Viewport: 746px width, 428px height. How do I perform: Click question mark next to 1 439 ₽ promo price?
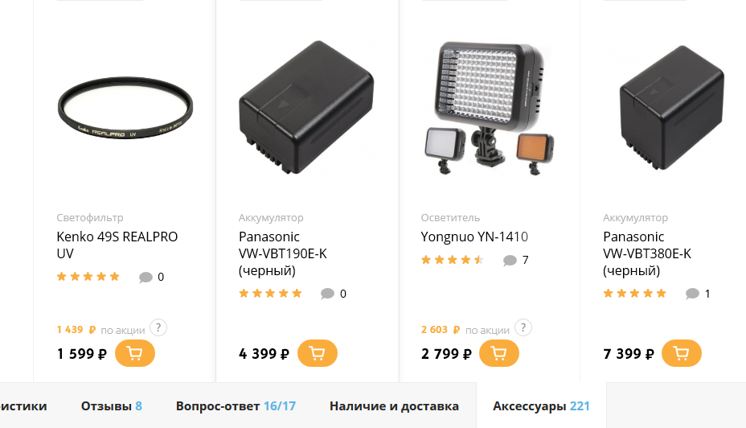(x=158, y=327)
